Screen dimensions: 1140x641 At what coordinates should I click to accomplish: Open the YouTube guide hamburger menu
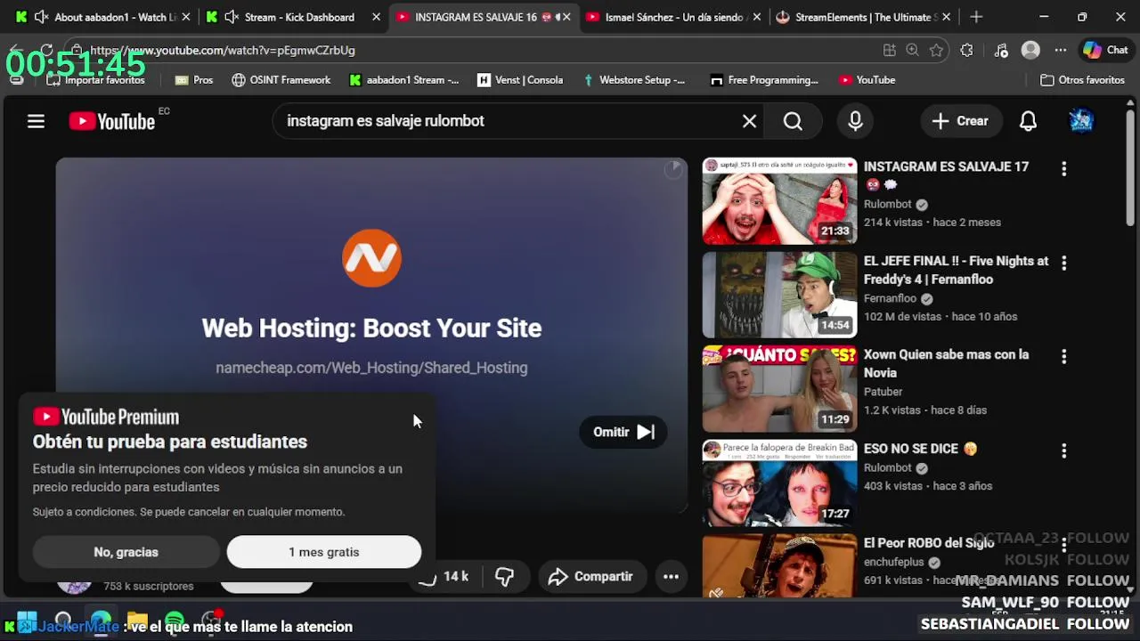pos(36,121)
